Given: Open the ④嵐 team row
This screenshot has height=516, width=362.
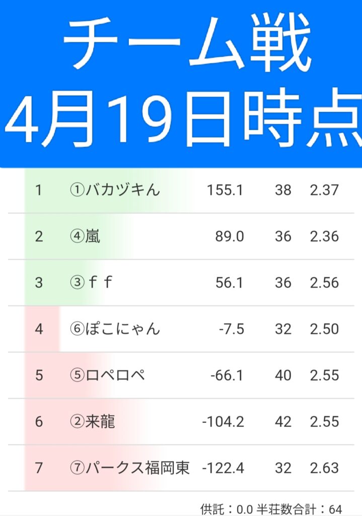Looking at the screenshot, I should click(85, 236).
